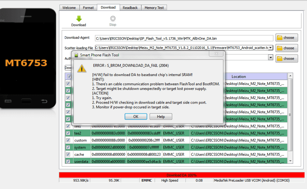Click EMMC status bar entry

click(x=147, y=180)
